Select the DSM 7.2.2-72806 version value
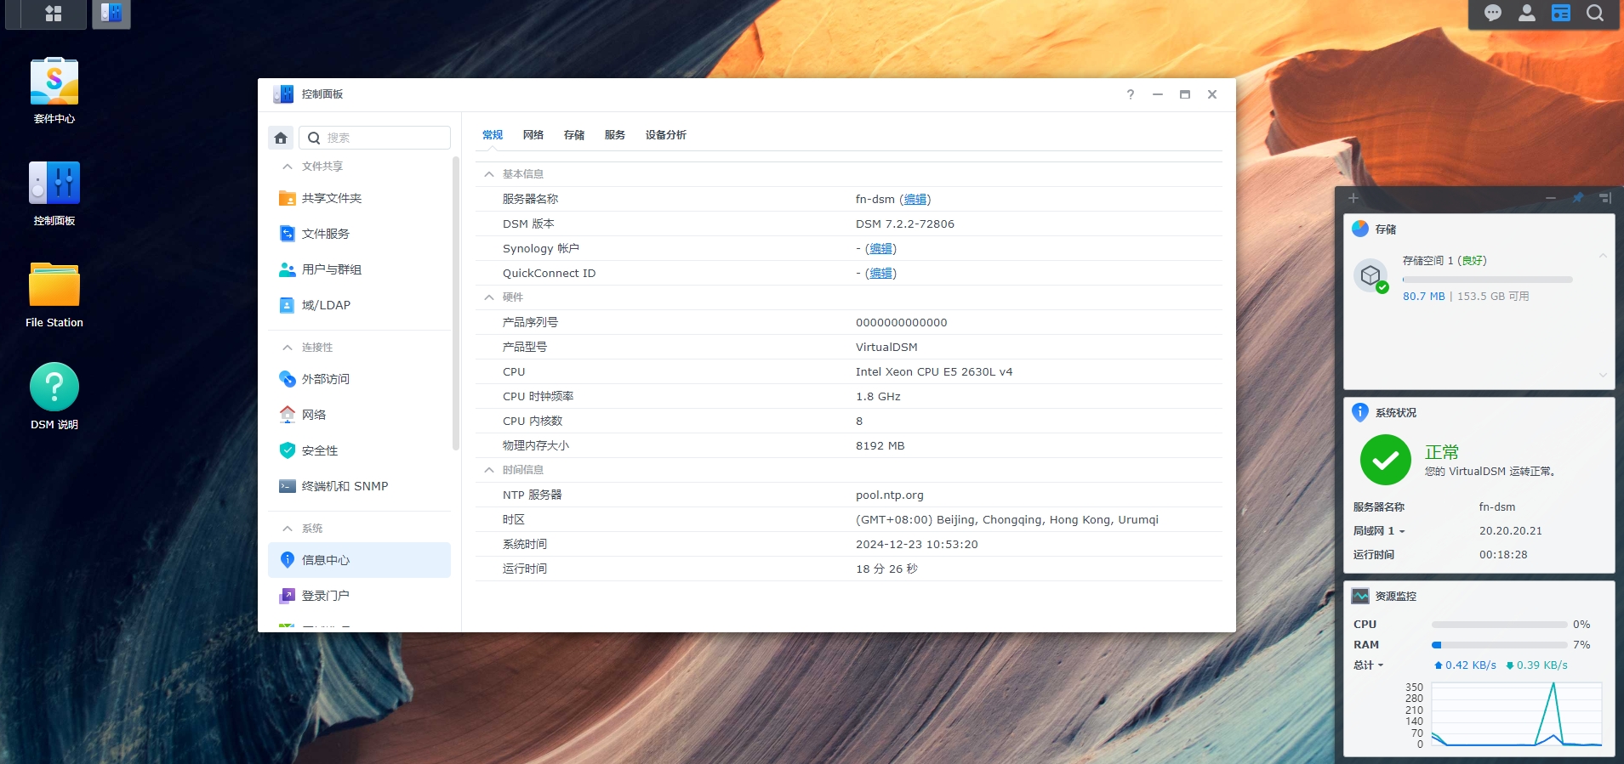Image resolution: width=1624 pixels, height=764 pixels. point(905,224)
